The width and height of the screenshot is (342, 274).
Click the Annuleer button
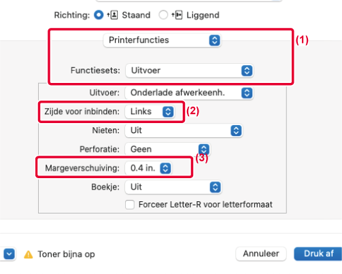point(261,254)
